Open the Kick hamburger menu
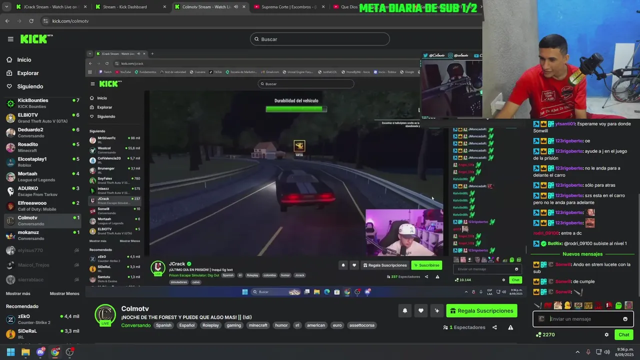 (10, 39)
